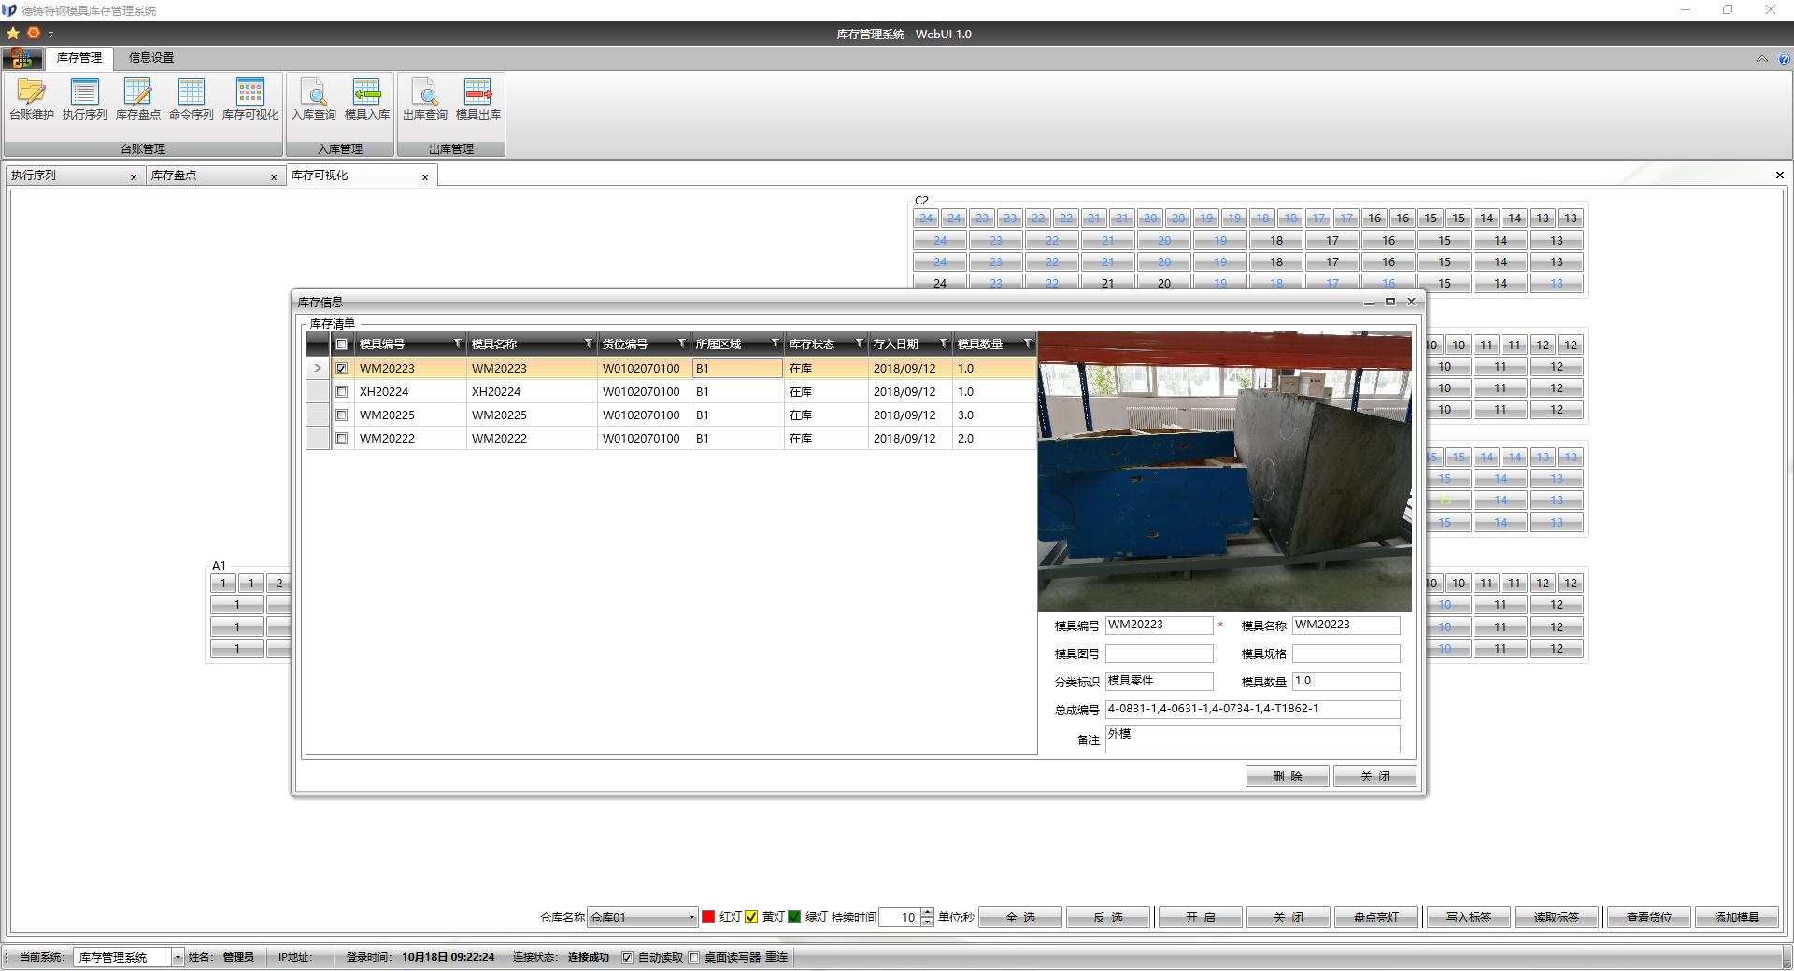
Task: Open the 库存状态 column filter
Action: [x=859, y=345]
